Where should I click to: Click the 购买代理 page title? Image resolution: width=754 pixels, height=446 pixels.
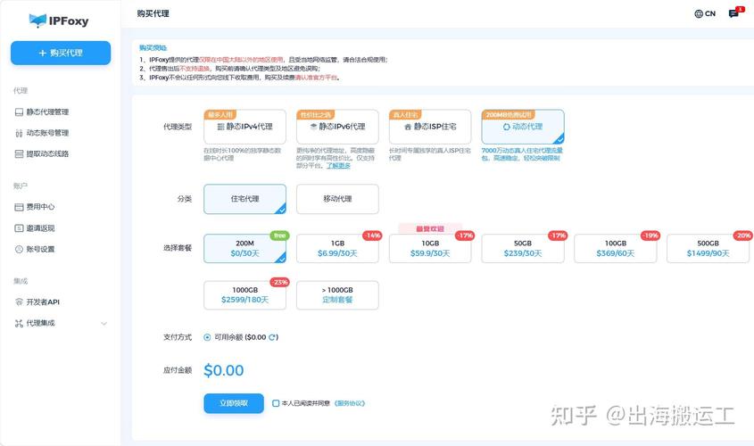point(153,13)
